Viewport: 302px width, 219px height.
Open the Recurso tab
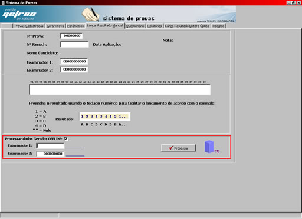(218, 26)
